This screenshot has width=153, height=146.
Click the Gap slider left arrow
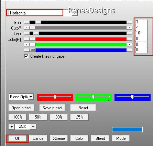coord(27,22)
